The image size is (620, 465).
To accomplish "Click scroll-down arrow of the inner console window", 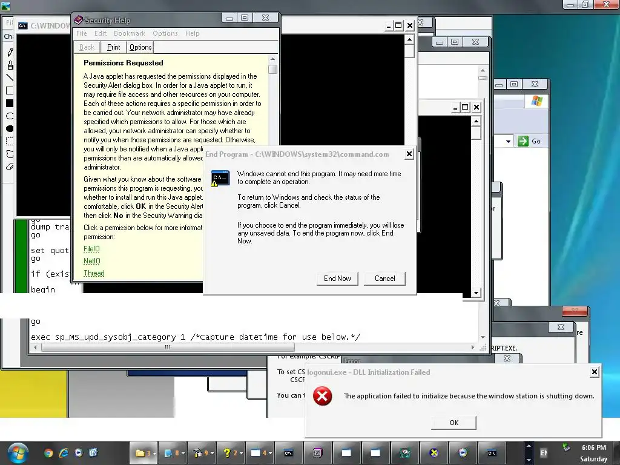I will point(476,292).
